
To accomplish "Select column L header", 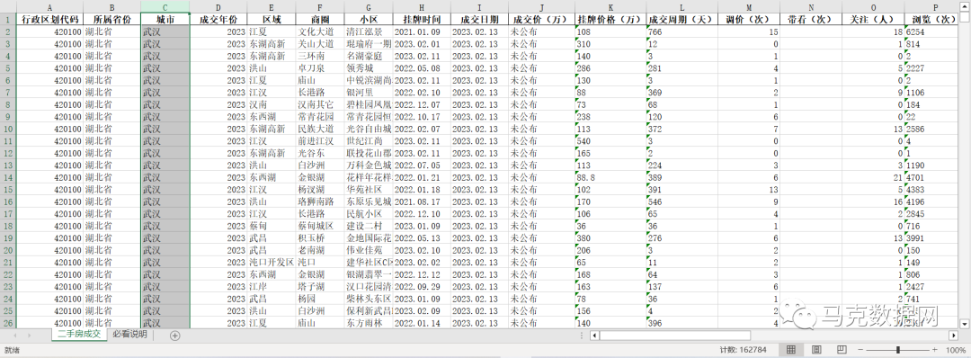I will coord(682,7).
